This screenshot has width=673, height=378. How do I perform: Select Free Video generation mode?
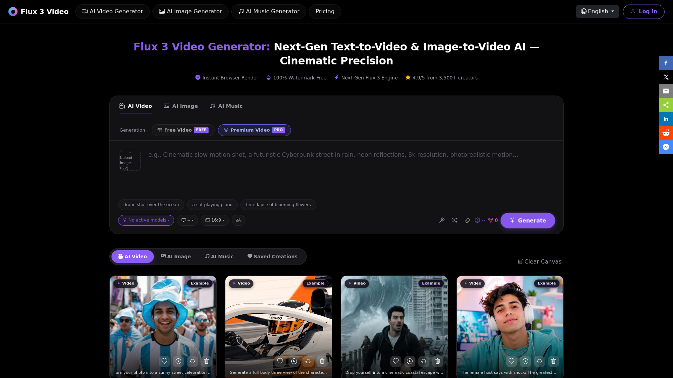tap(183, 130)
